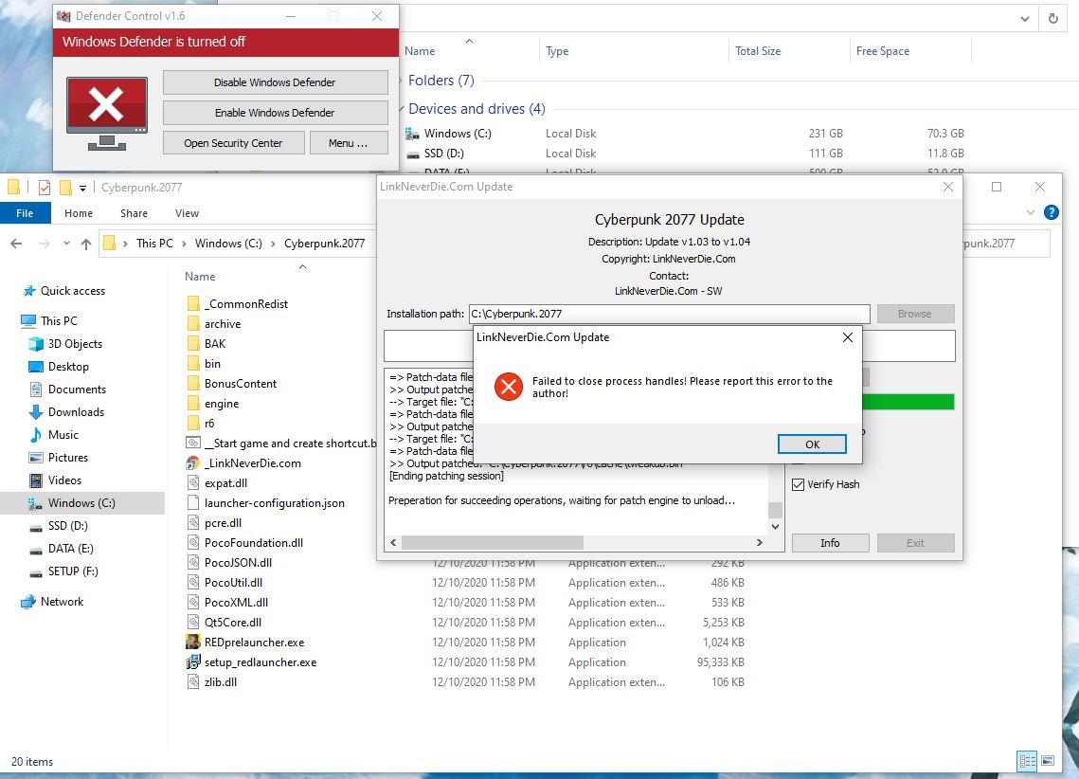1079x779 pixels.
Task: Open the REDprelauncher.exe file
Action: [x=254, y=643]
